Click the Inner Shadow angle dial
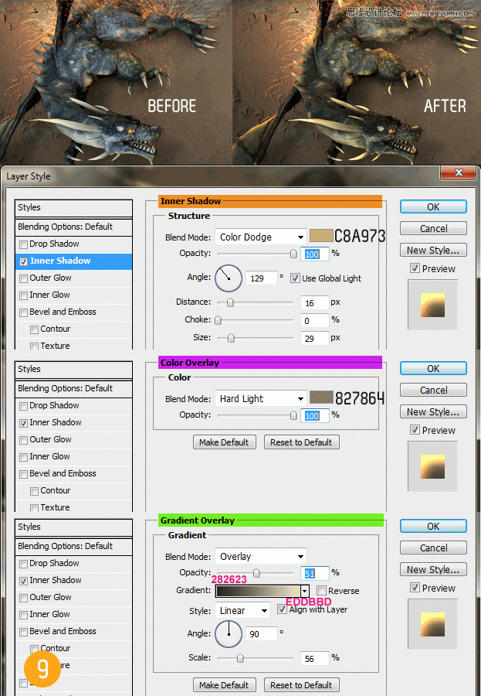Image resolution: width=481 pixels, height=696 pixels. 229,278
